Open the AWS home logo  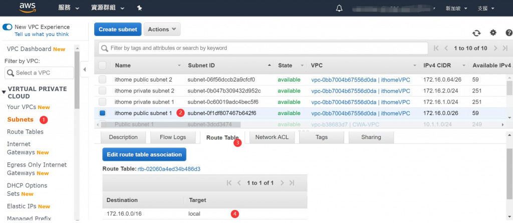point(27,7)
